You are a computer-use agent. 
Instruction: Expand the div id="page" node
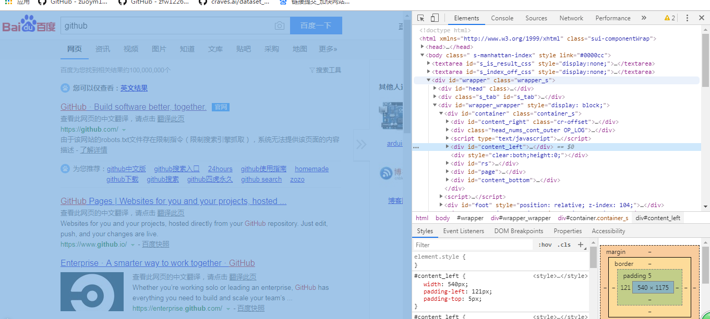pyautogui.click(x=448, y=172)
